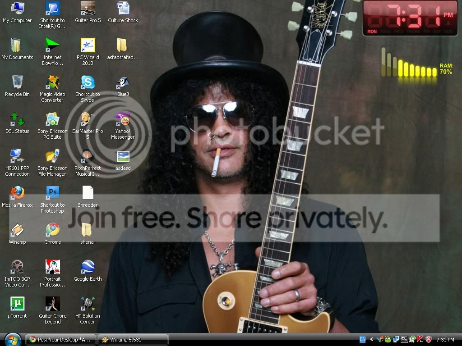Open Sony Ericsson File Manager
Viewport: 462px width, 346px height.
52,162
